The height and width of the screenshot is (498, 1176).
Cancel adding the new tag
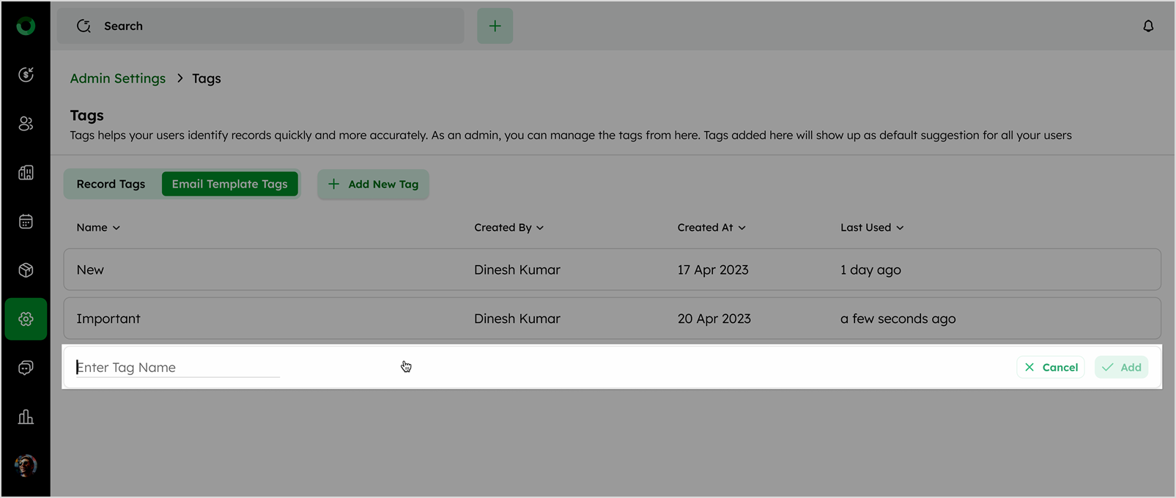[1051, 368]
